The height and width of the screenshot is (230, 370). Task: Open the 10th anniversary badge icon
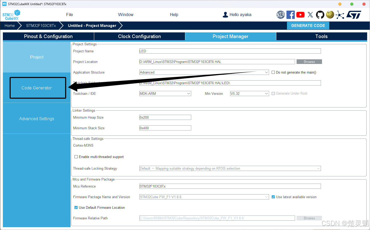(x=280, y=15)
